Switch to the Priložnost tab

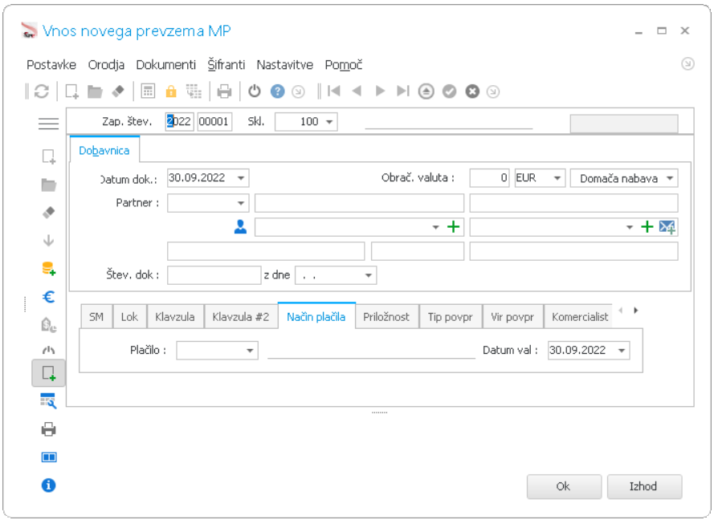[386, 317]
